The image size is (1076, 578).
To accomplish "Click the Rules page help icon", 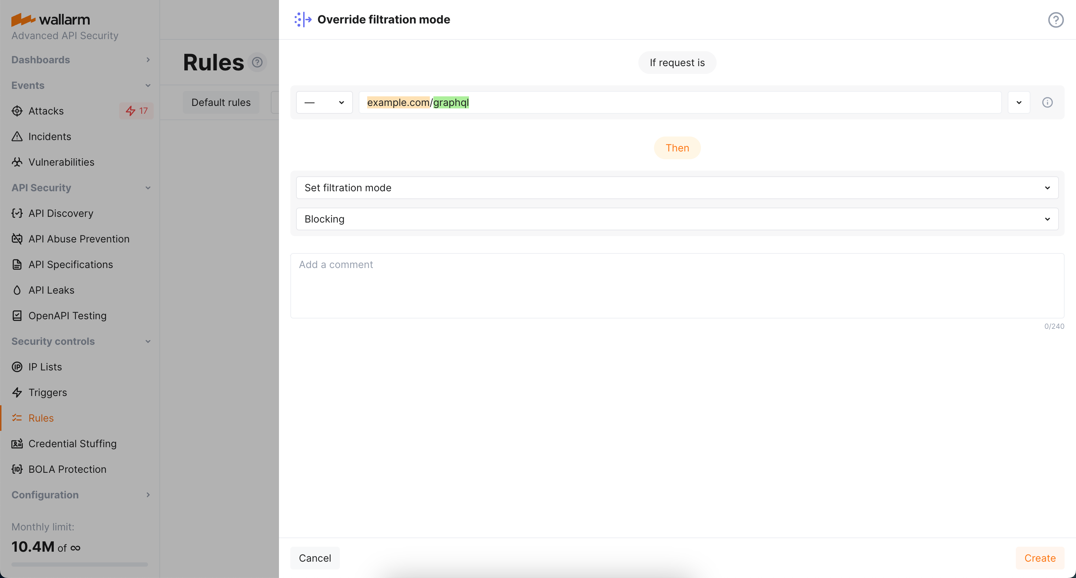I will pyautogui.click(x=257, y=62).
